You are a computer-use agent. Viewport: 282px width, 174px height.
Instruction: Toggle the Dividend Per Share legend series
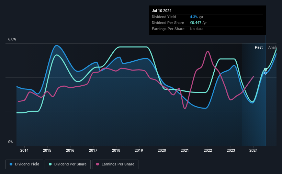(x=68, y=164)
